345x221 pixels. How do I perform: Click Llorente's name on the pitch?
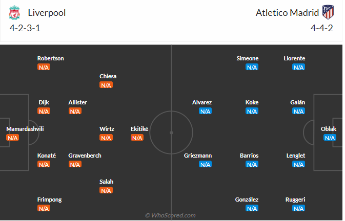[x=294, y=58]
